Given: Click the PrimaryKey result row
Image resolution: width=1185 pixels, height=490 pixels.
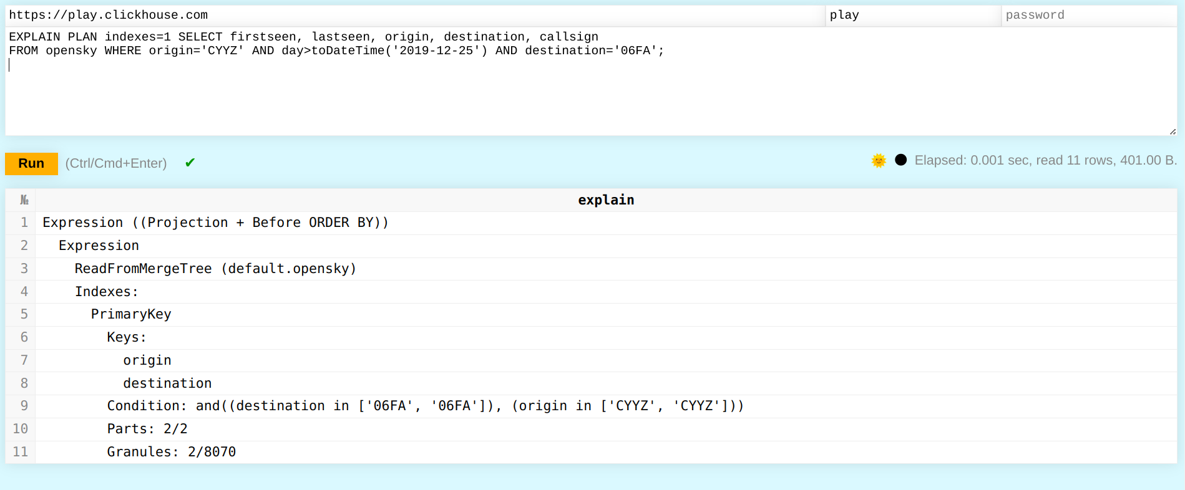Looking at the screenshot, I should pos(131,314).
